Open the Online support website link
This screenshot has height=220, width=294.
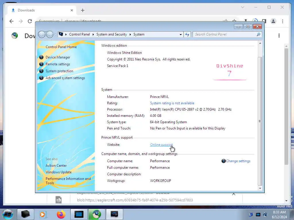(x=161, y=145)
